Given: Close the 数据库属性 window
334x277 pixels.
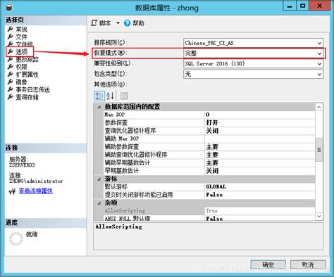Looking at the screenshot, I should tap(319, 6).
